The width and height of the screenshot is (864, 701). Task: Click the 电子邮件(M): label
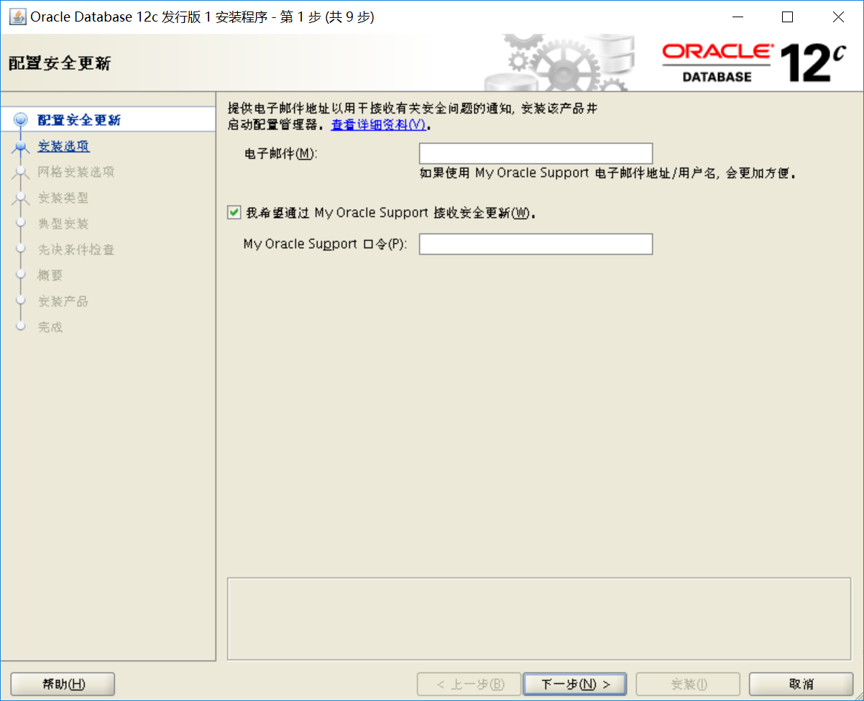281,154
